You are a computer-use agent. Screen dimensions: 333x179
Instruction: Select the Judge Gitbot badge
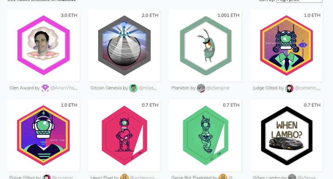coord(286,45)
